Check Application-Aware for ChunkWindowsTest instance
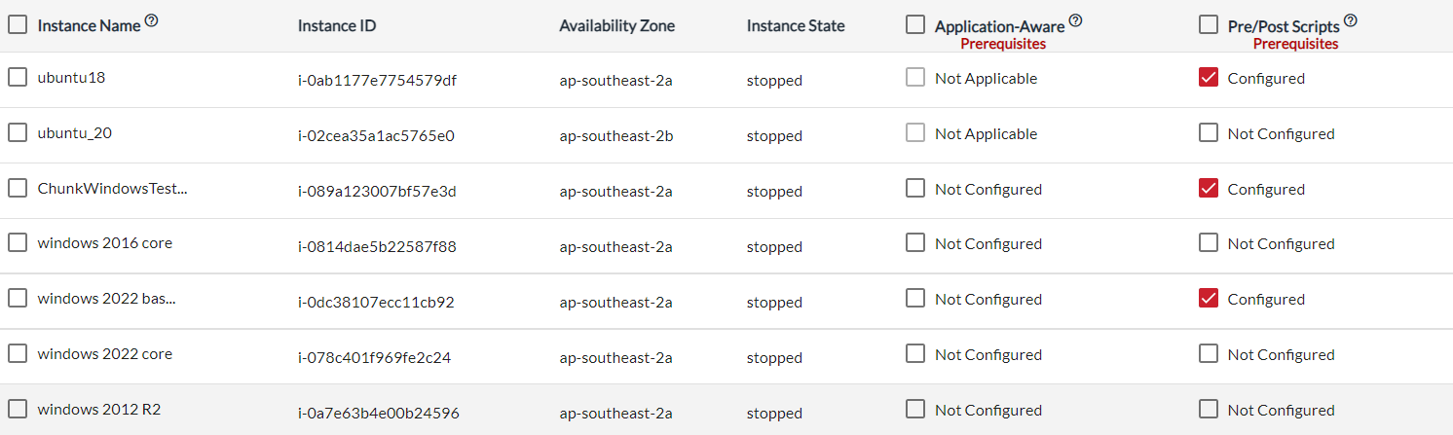Screen dimensions: 1453x435 click(x=915, y=189)
